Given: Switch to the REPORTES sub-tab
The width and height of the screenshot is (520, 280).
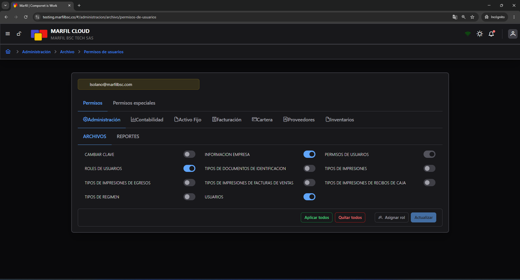Looking at the screenshot, I should click(128, 136).
